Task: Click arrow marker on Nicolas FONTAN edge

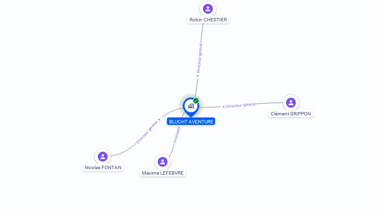Action: pos(159,119)
